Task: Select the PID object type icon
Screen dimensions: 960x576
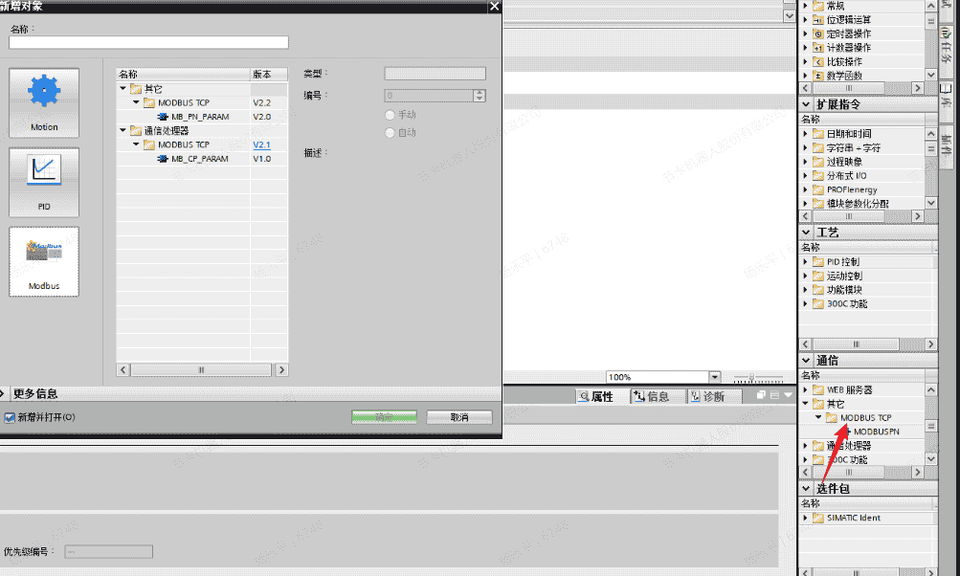Action: pos(44,182)
